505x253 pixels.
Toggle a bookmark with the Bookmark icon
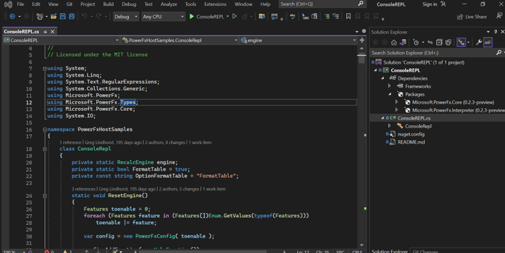348,16
